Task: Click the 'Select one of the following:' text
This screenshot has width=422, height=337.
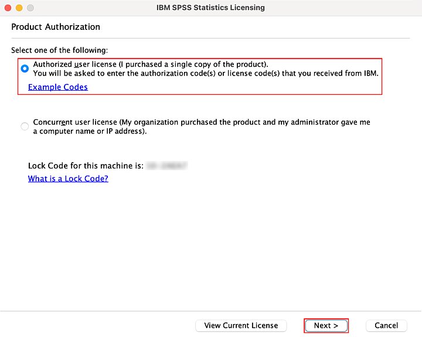Action: click(x=59, y=50)
